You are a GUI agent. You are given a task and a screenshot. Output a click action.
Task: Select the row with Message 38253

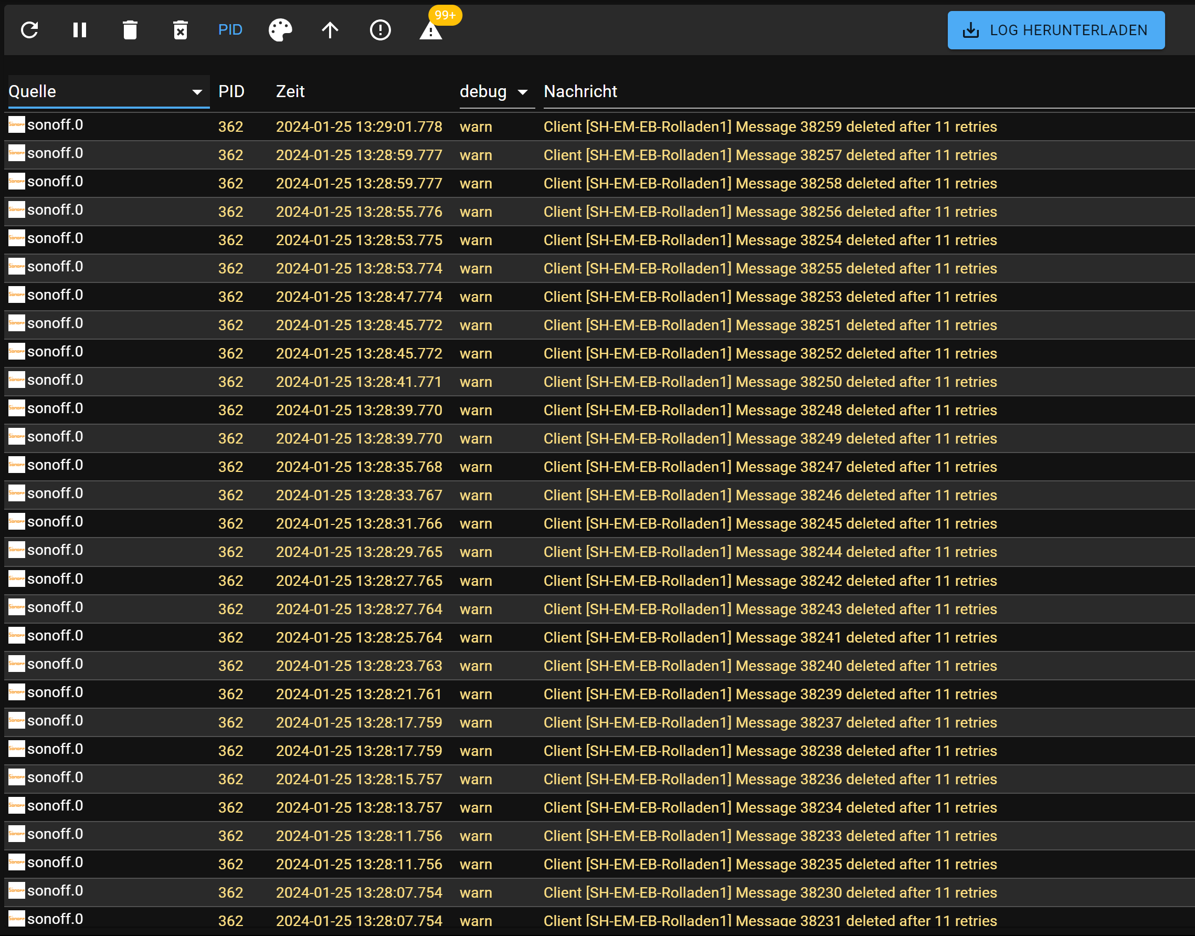pyautogui.click(x=599, y=297)
